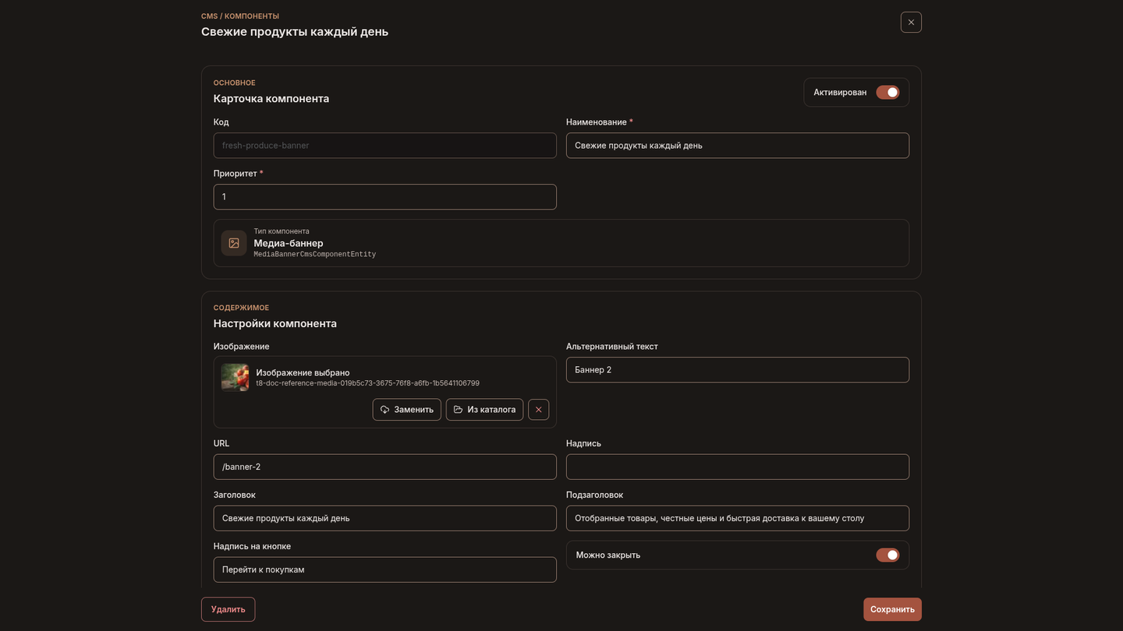Toggle the Активирован switch
Screen dimensions: 1123x631
pos(887,93)
